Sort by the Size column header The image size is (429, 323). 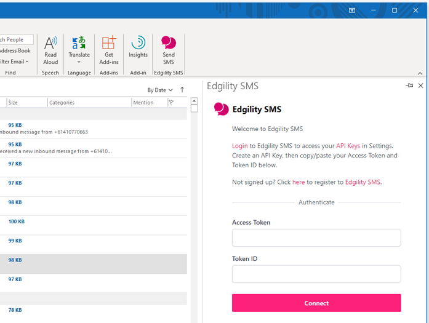tap(27, 103)
